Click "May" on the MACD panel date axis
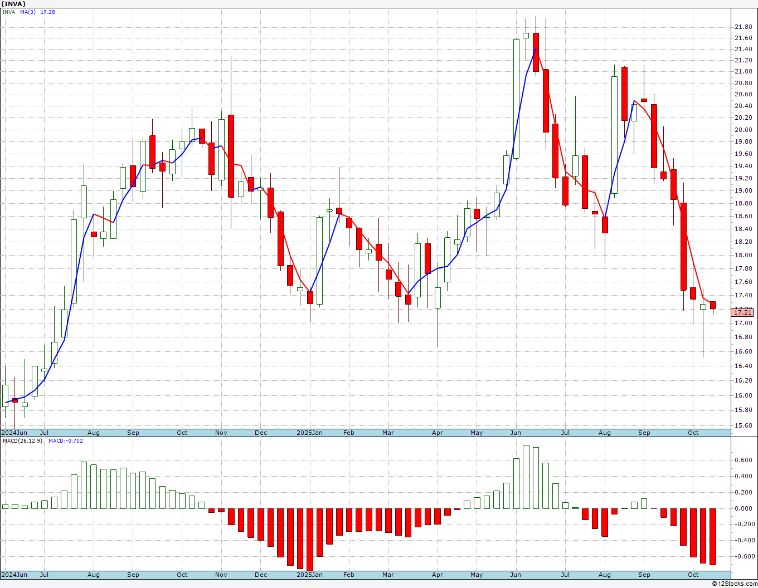 (477, 575)
